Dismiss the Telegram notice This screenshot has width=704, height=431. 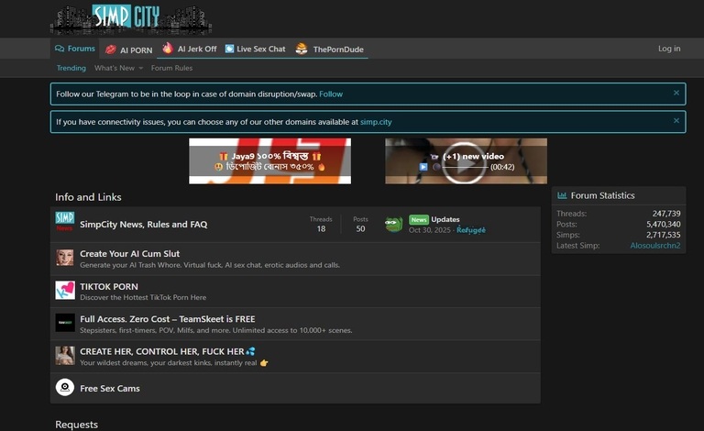pyautogui.click(x=676, y=93)
